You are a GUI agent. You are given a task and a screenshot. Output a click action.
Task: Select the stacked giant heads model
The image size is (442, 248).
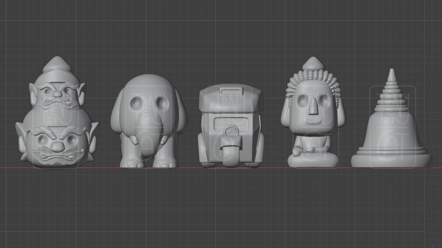pos(57,113)
